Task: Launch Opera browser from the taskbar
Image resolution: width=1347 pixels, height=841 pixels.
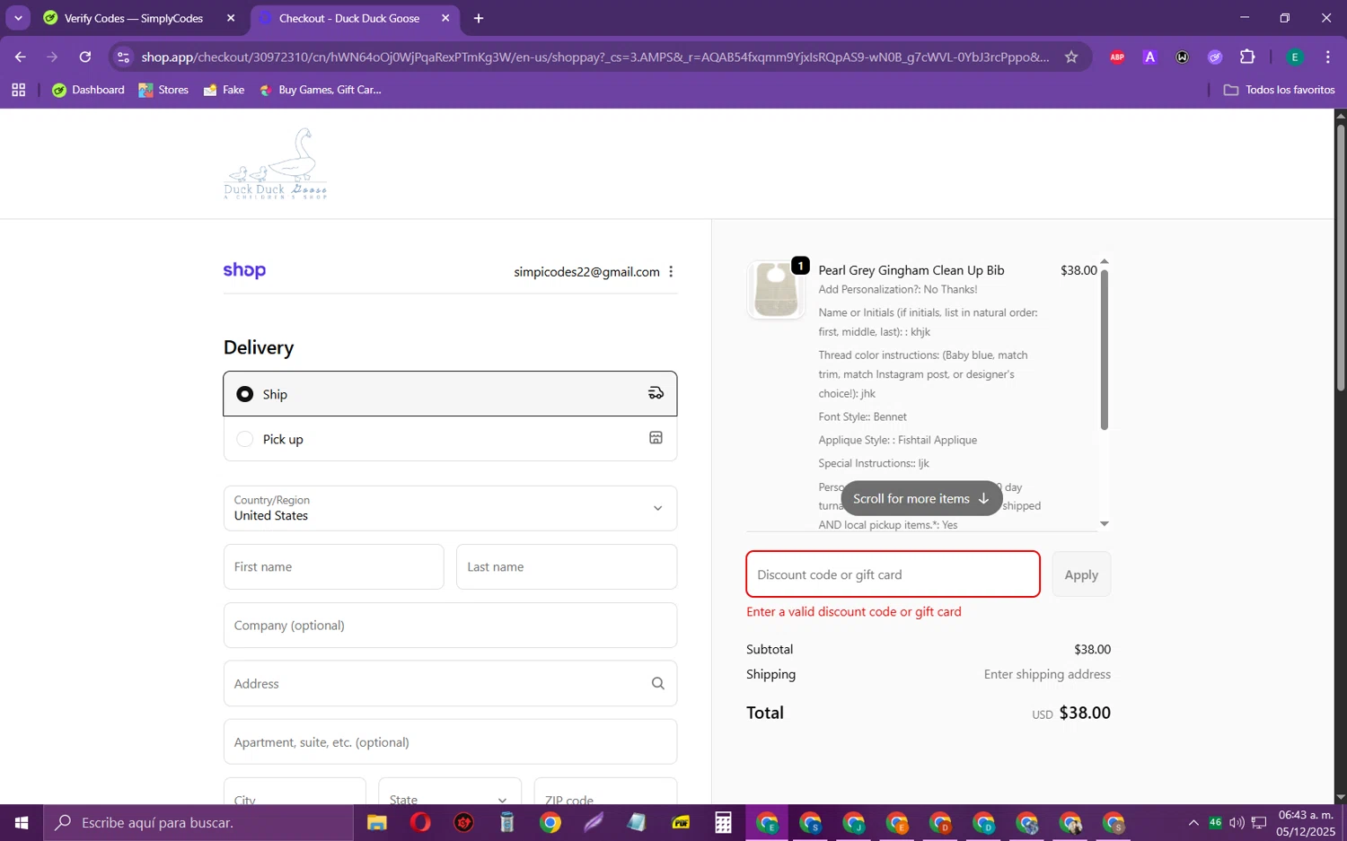Action: click(x=420, y=822)
